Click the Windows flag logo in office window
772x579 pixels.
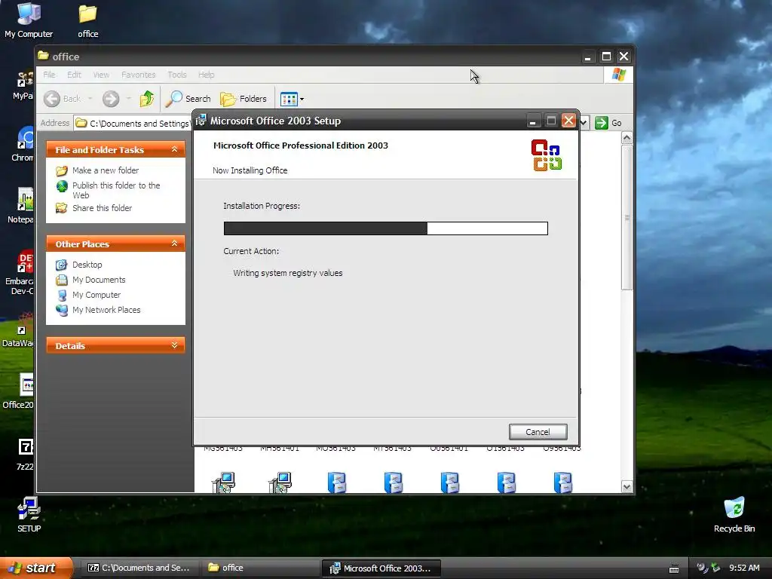[x=618, y=75]
